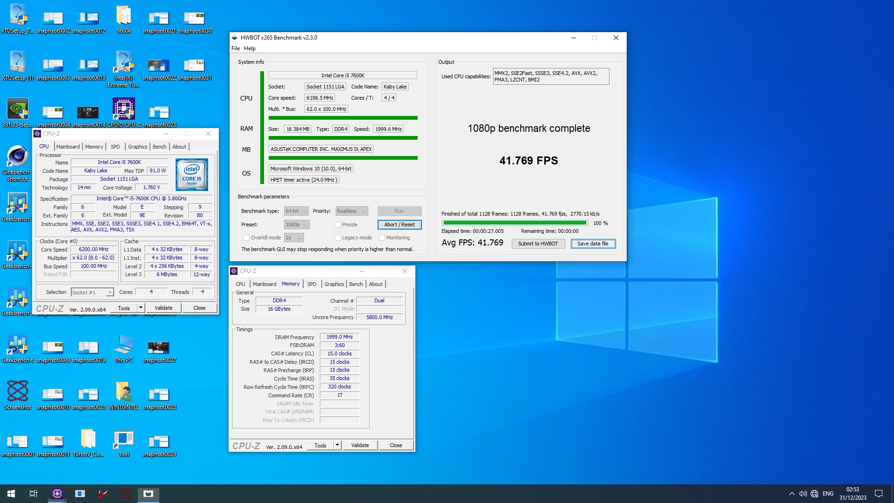The image size is (894, 503).
Task: Open the File menu in HWBOT x265
Action: point(236,48)
